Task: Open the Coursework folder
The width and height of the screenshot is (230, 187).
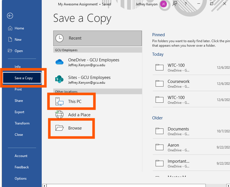Action: (x=191, y=84)
